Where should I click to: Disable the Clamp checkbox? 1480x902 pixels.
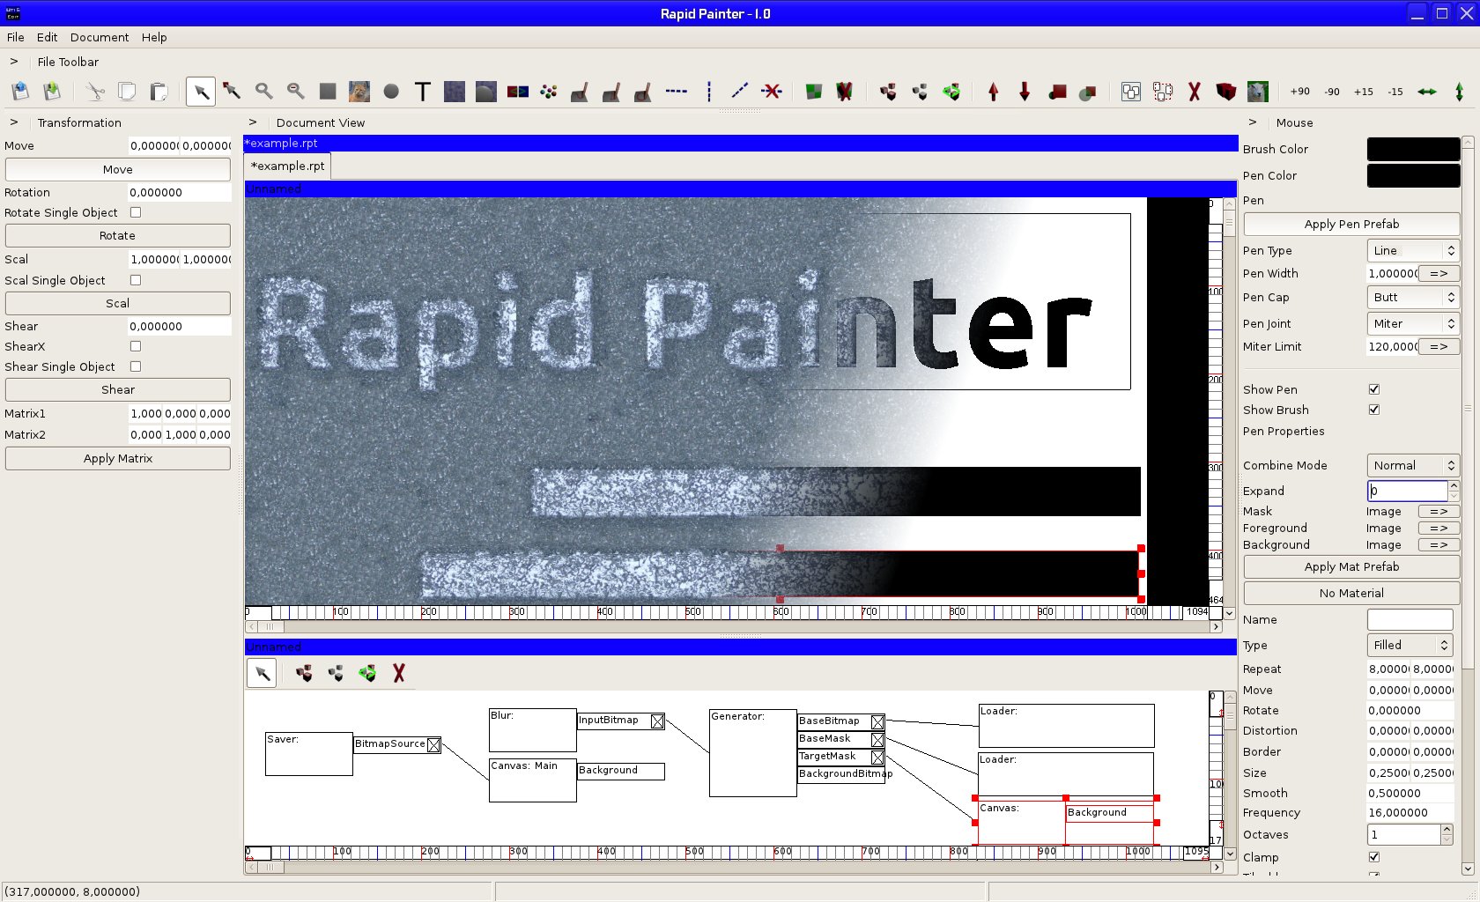pos(1373,856)
